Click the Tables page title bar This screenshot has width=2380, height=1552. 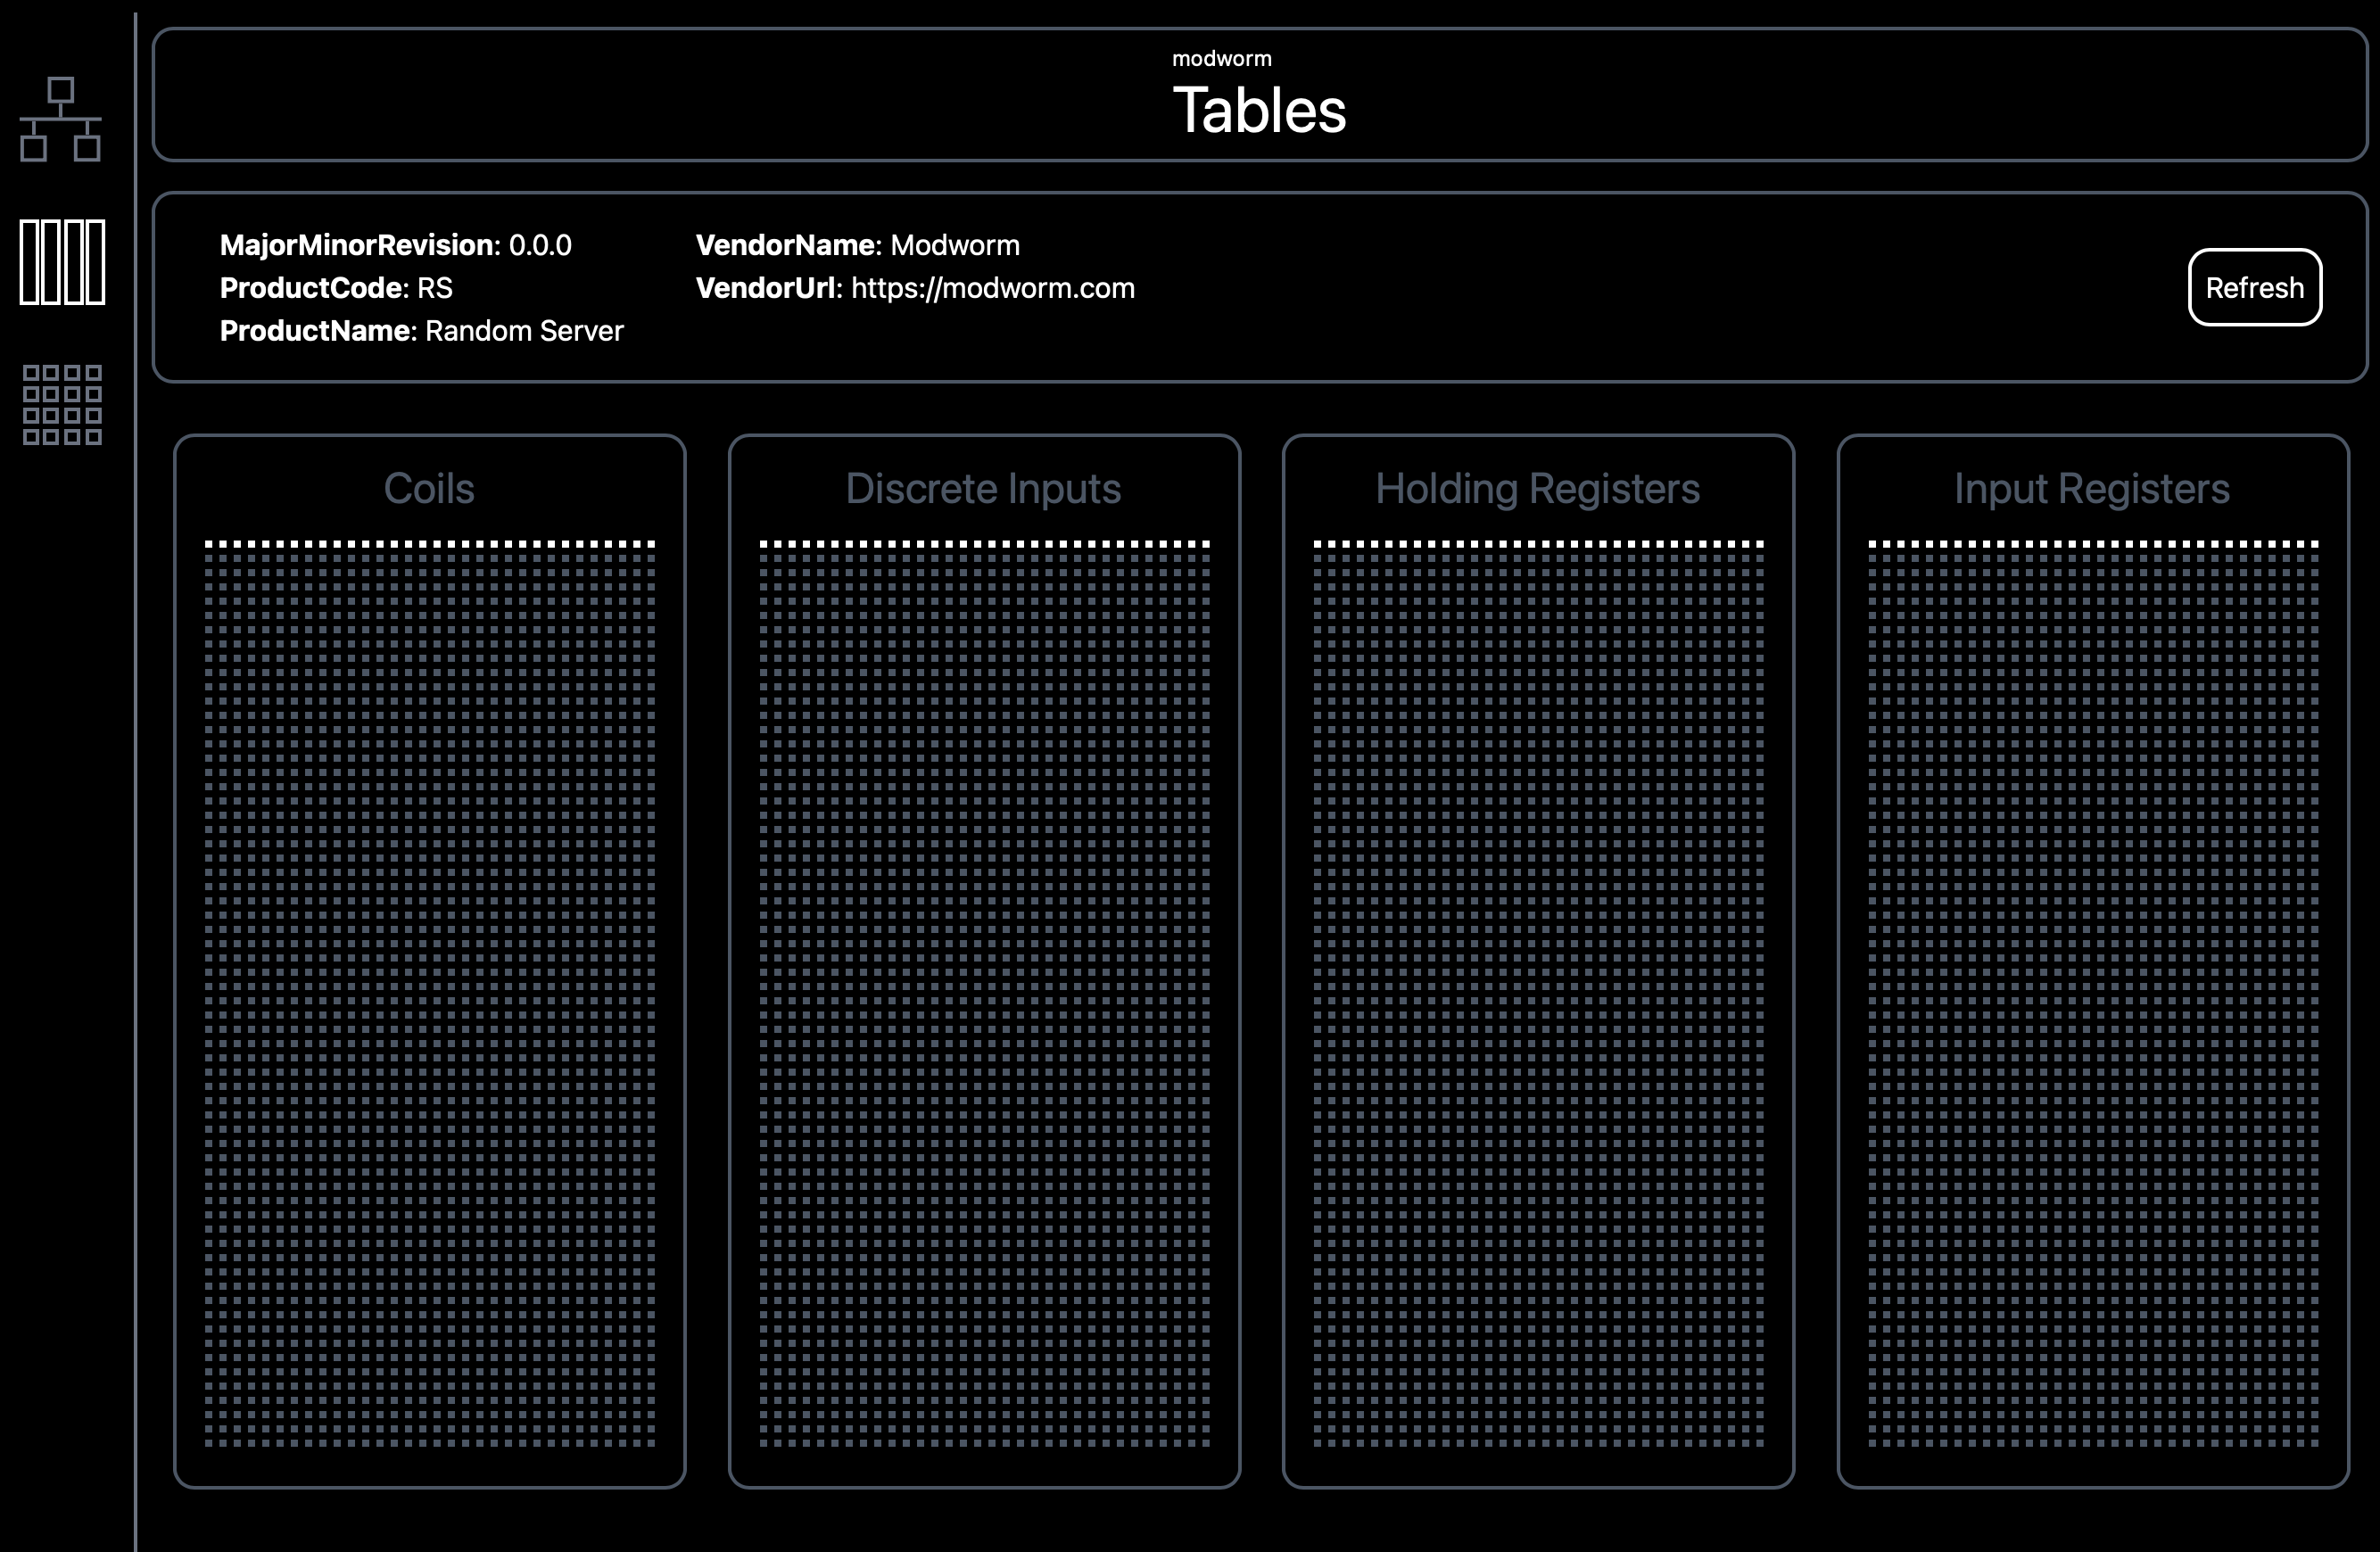coord(1260,110)
